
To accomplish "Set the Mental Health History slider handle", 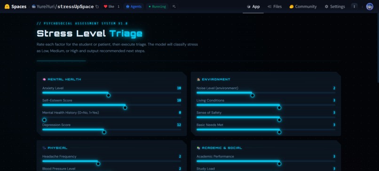I will point(44,120).
